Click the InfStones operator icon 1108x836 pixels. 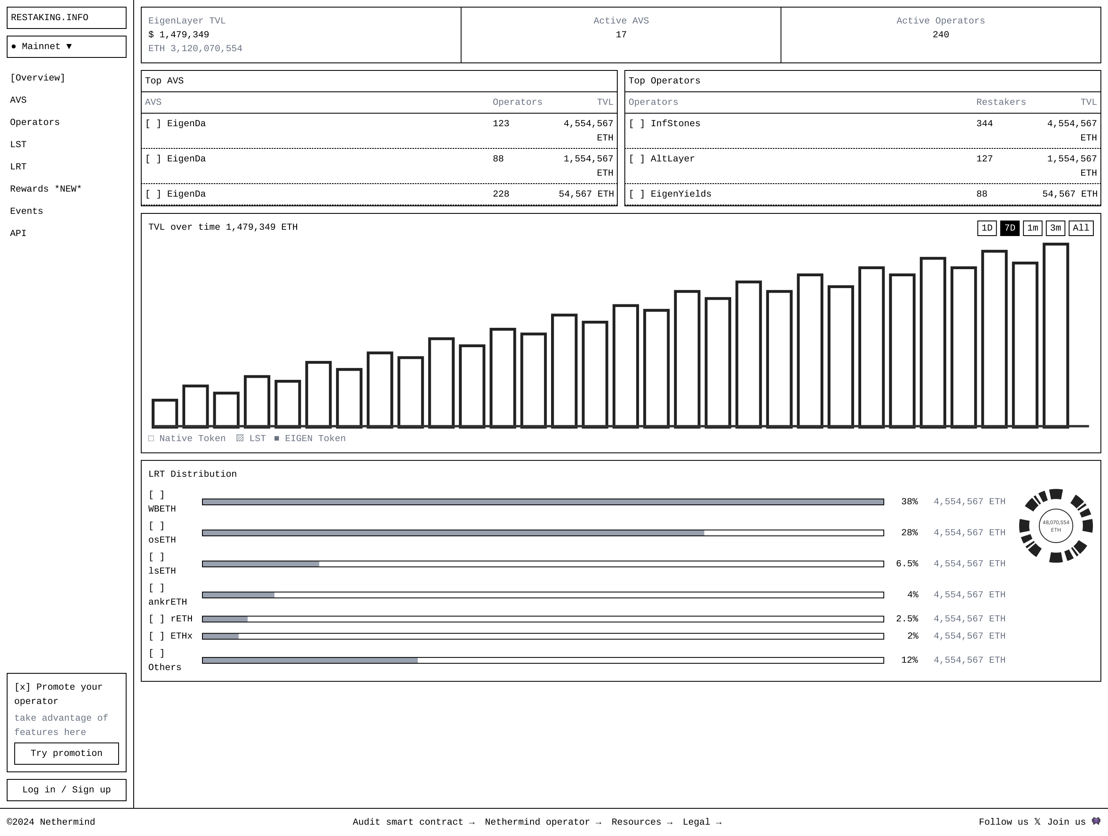(x=637, y=124)
